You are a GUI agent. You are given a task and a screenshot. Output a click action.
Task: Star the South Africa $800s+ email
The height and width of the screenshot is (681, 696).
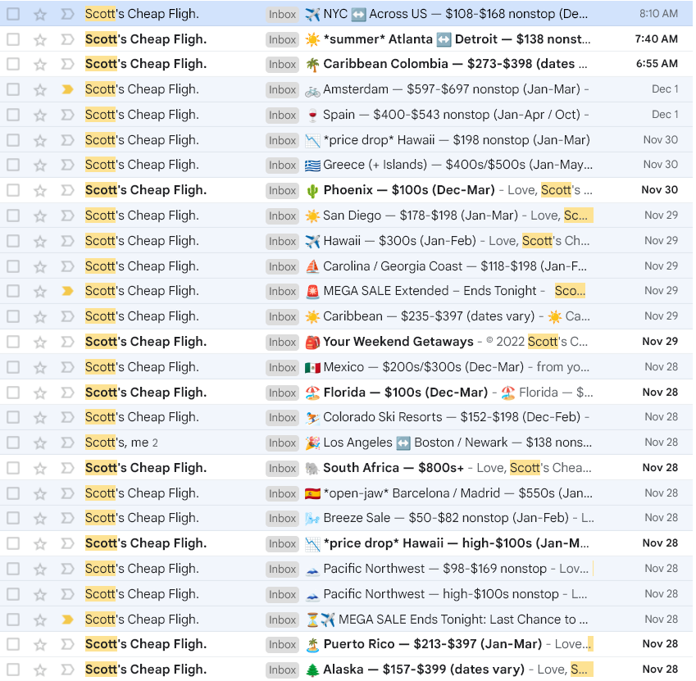click(x=40, y=468)
